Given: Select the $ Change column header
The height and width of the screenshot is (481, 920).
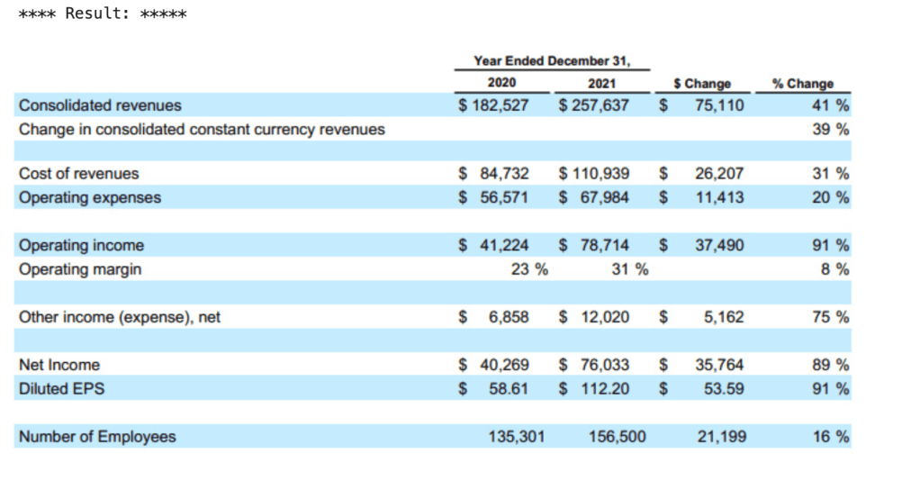Looking at the screenshot, I should [x=702, y=83].
